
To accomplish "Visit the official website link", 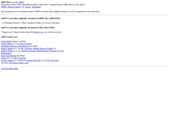I will click(14, 7).
